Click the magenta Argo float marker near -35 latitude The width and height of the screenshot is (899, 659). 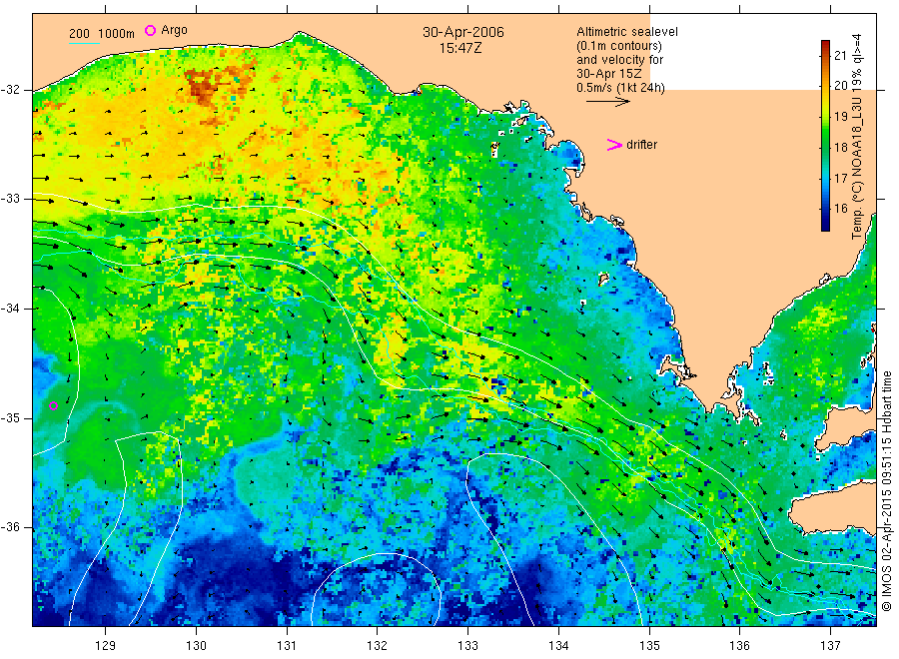53,405
